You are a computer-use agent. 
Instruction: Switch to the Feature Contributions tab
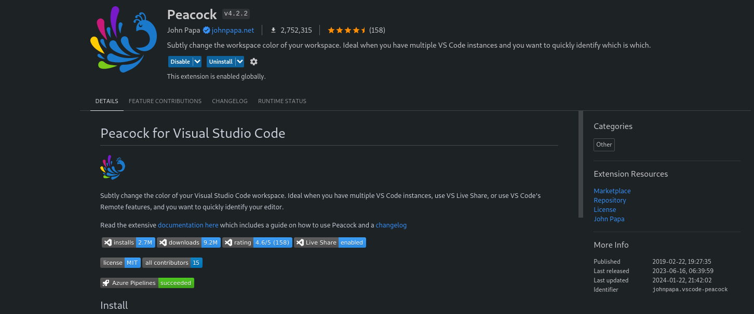165,101
